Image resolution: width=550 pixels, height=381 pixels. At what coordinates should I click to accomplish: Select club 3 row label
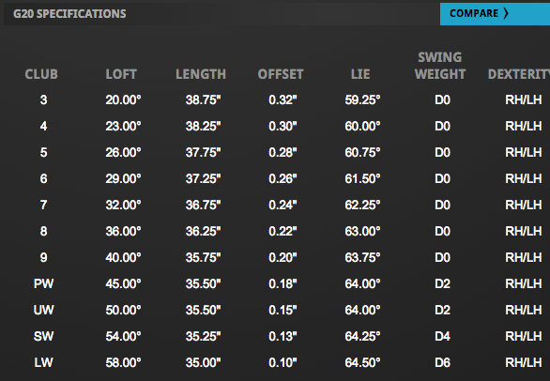43,100
